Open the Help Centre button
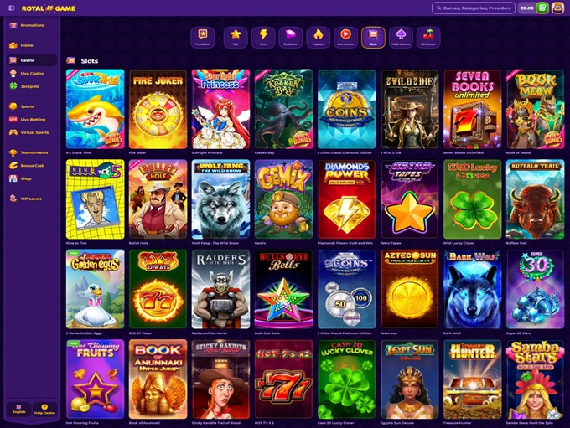Image resolution: width=570 pixels, height=428 pixels. point(44,409)
